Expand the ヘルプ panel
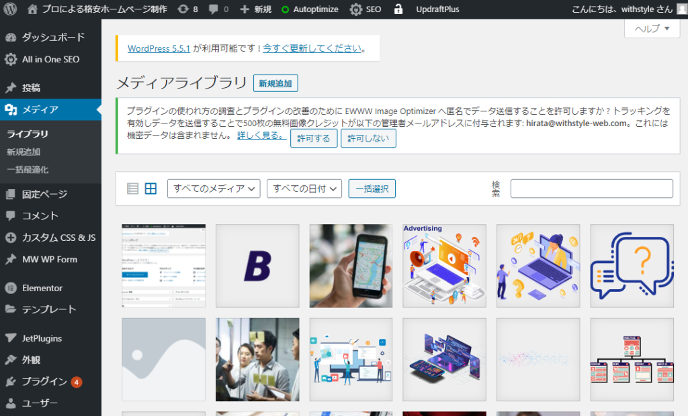 pos(651,29)
